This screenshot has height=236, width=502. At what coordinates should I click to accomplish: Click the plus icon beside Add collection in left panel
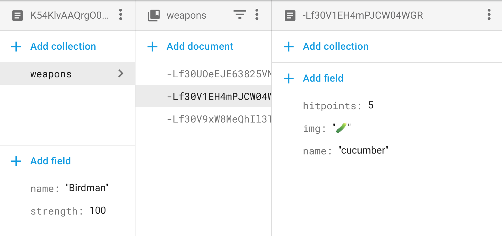click(16, 46)
